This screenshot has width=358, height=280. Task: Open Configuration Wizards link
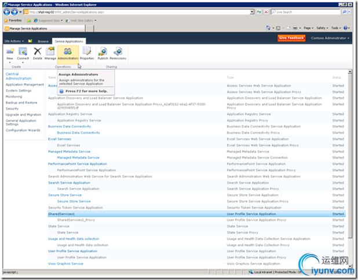(23, 130)
